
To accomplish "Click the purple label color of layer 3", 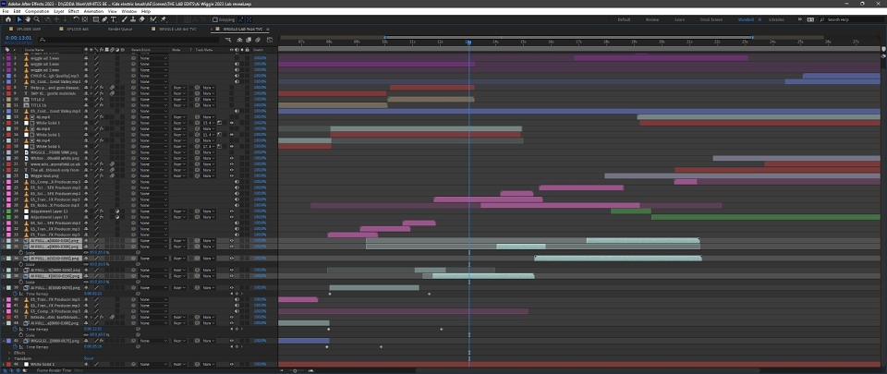I will [x=8, y=58].
